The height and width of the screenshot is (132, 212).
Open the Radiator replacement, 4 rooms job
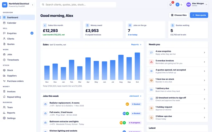click(92, 104)
